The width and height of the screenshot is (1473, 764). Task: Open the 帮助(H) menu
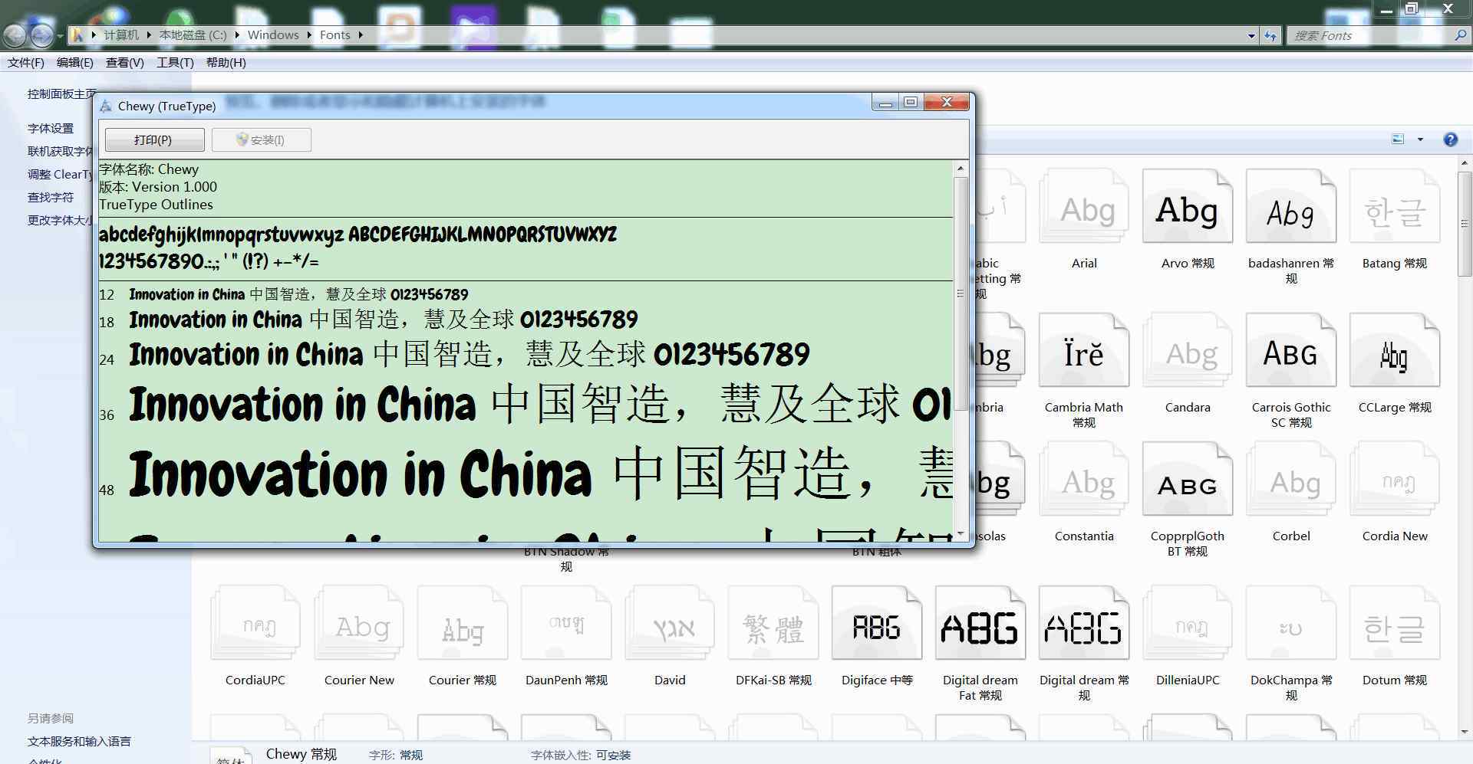coord(226,63)
